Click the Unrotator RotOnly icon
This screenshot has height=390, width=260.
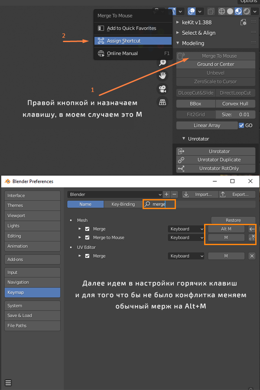tap(181, 168)
